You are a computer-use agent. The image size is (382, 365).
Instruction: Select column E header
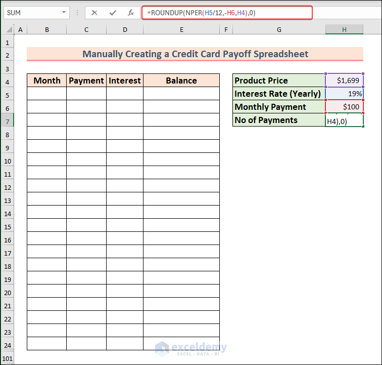pyautogui.click(x=181, y=30)
